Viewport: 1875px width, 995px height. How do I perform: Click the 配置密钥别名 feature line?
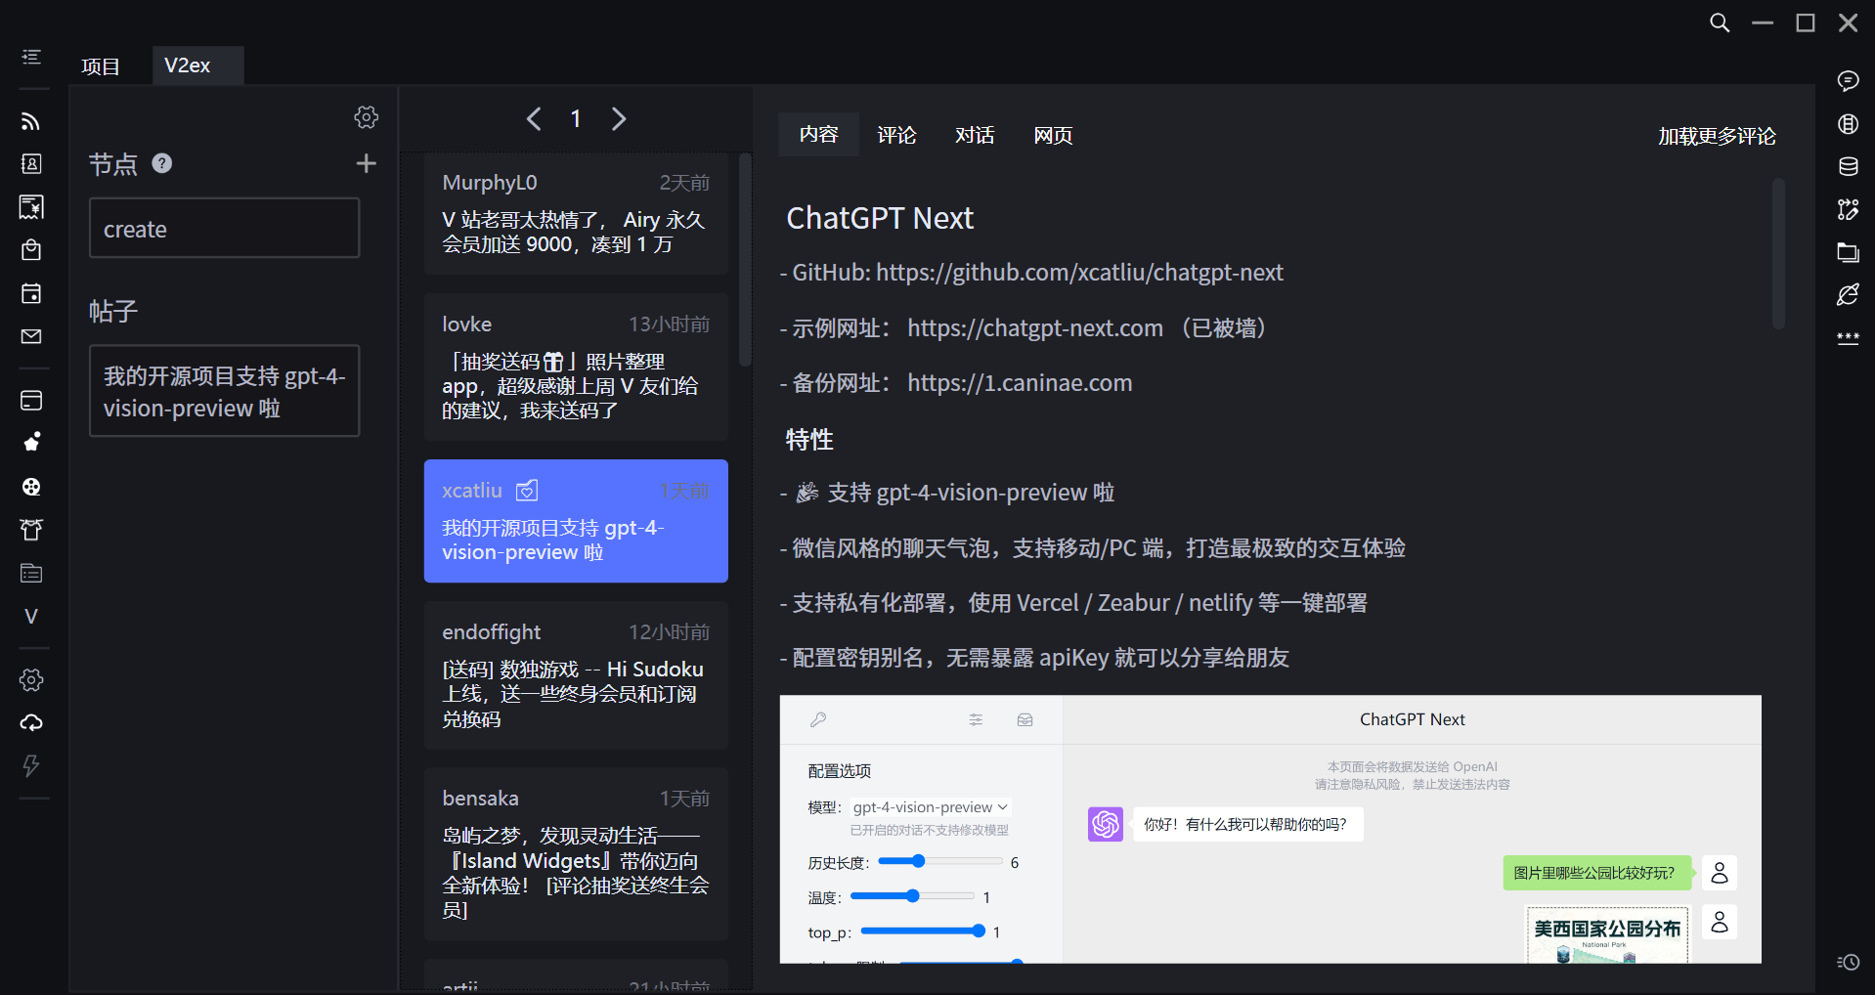pos(1034,658)
